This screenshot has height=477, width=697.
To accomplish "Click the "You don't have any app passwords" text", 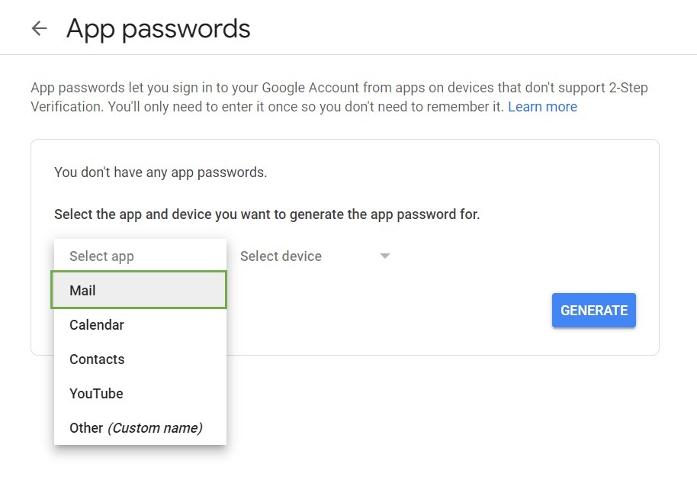I will pyautogui.click(x=161, y=172).
